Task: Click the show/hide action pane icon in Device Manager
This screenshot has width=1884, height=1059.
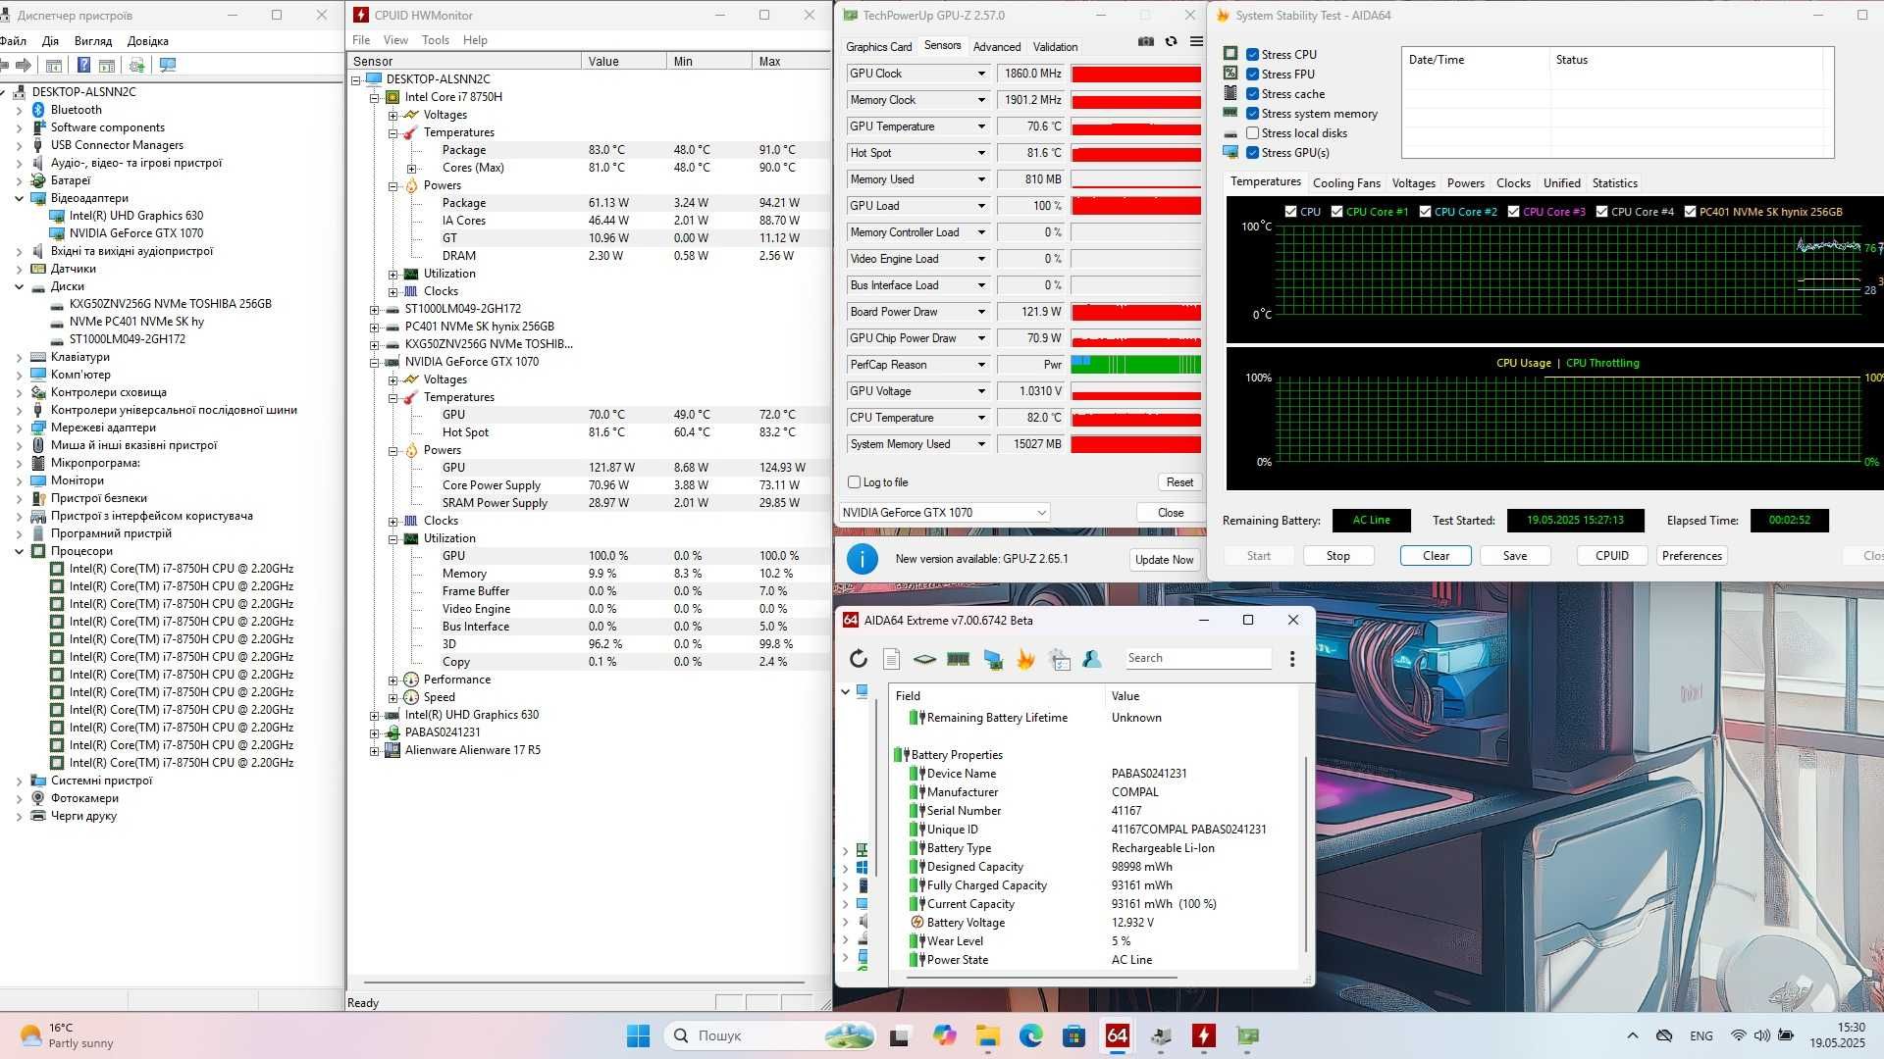Action: tap(107, 65)
